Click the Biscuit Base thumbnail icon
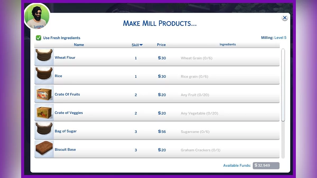The width and height of the screenshot is (317, 178). pyautogui.click(x=44, y=149)
